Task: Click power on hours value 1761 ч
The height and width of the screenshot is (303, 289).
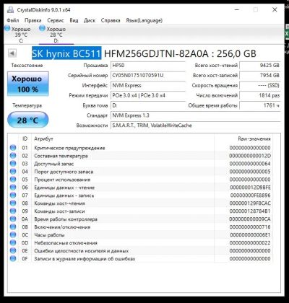Action: coord(260,105)
